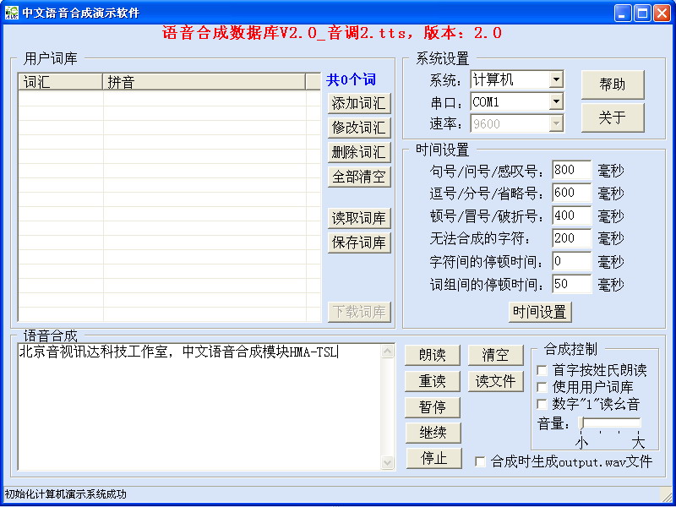Open the 帮助 help button
Screen dimensions: 676x507
coord(613,84)
